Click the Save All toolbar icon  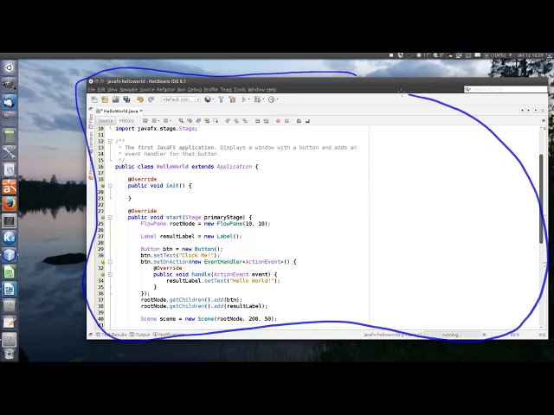pyautogui.click(x=126, y=99)
